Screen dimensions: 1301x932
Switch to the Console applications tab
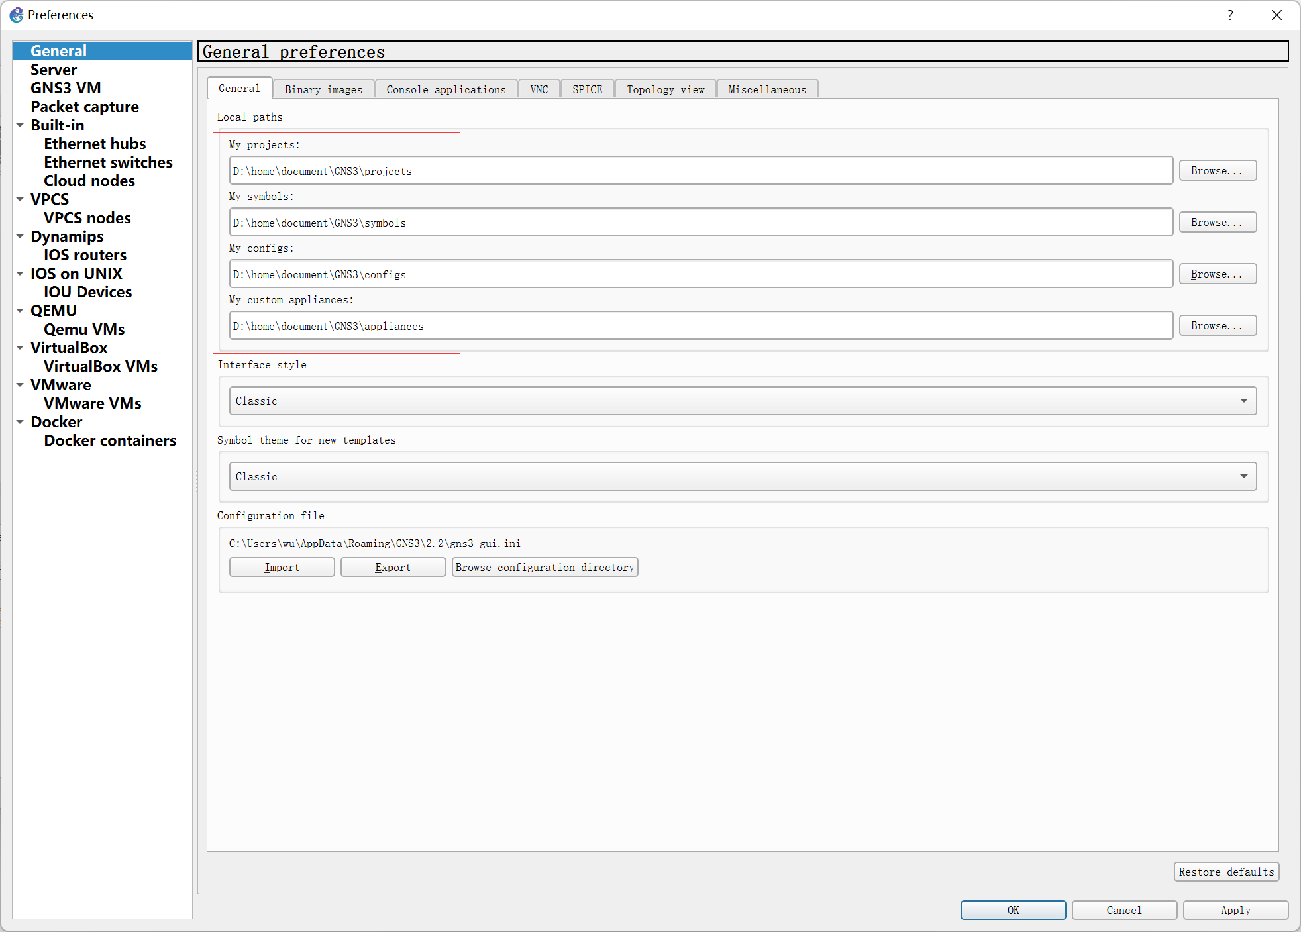point(446,89)
